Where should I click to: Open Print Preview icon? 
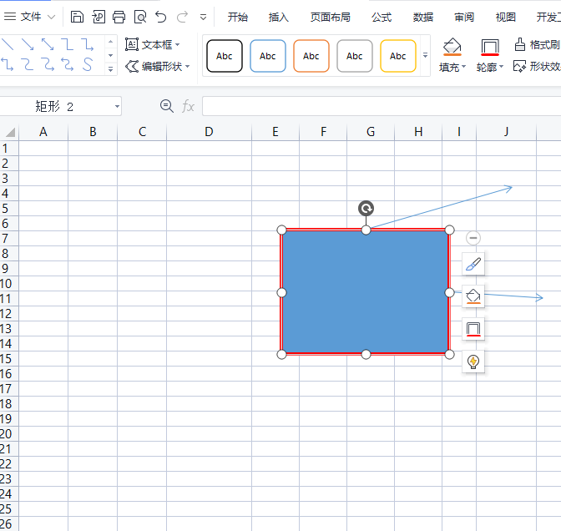tap(140, 17)
